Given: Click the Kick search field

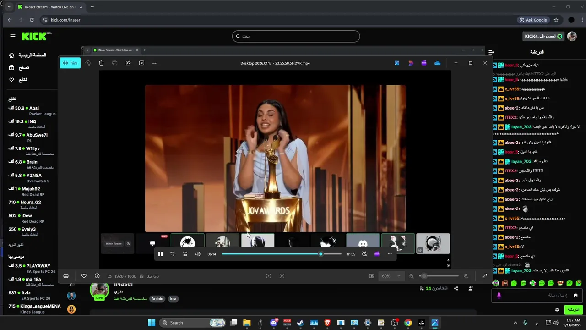Looking at the screenshot, I should 296,36.
